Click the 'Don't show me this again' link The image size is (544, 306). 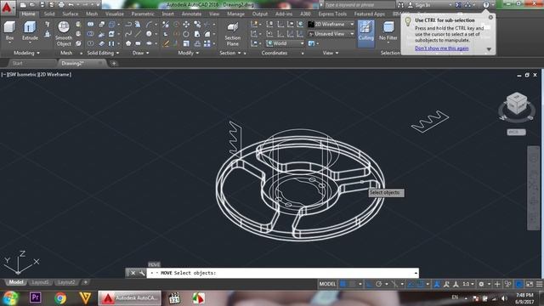(x=442, y=48)
